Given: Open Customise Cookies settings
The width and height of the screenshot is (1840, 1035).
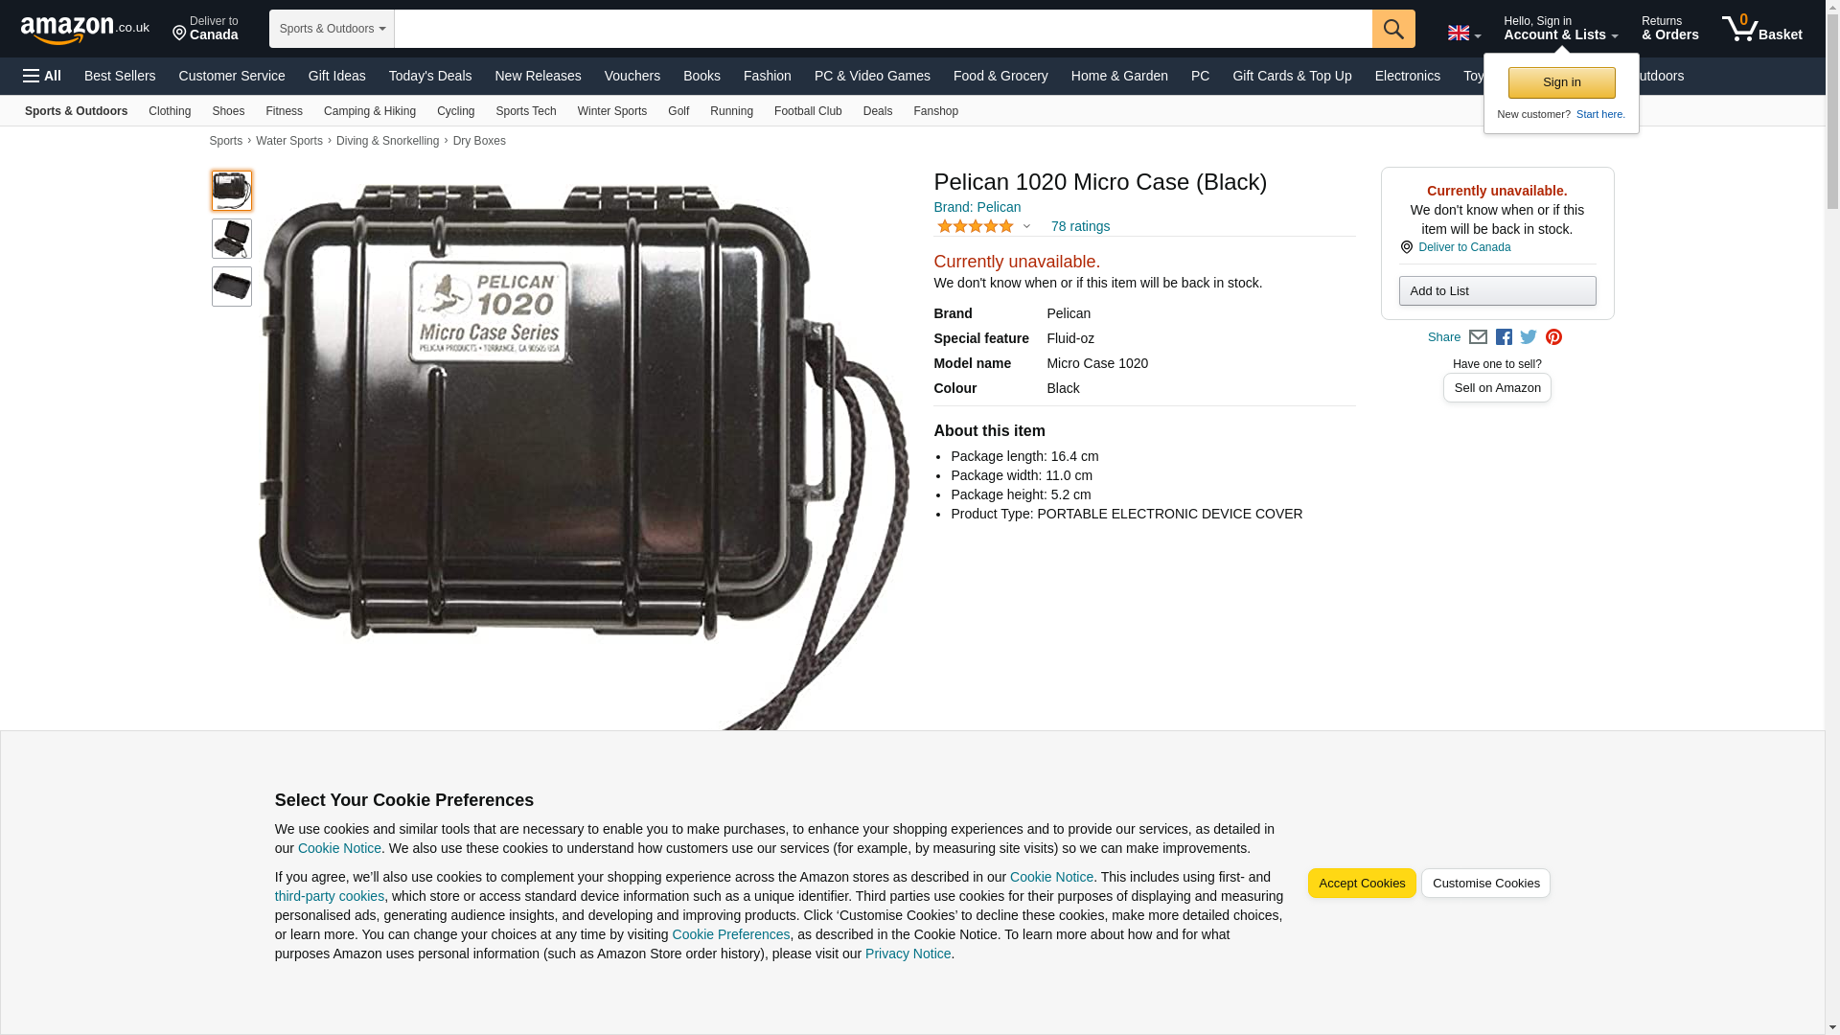Looking at the screenshot, I should (1485, 884).
